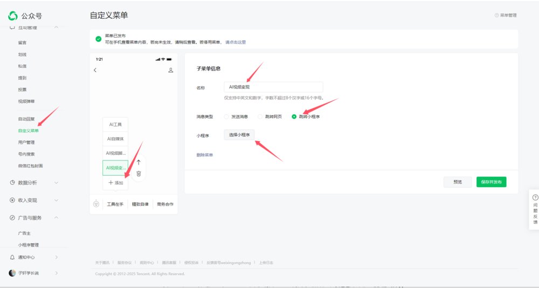Expand the 收入变现 sidebar section
Screen dimensions: 539x288
tap(32, 200)
